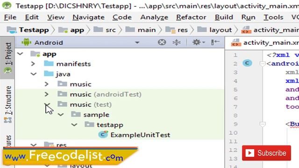Click the activity_main breadcrumb file icon
Screen dimensions: 299x168
click(246, 30)
